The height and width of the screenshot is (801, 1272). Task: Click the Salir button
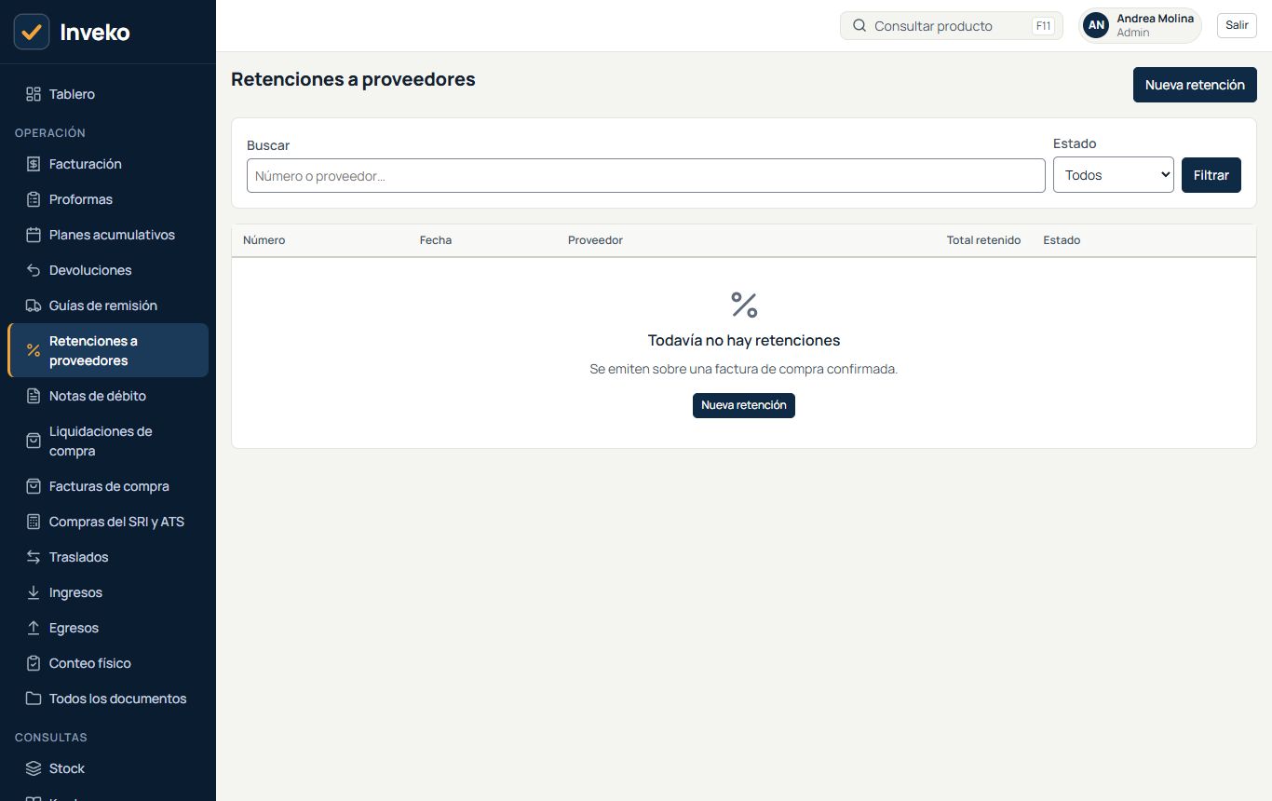click(x=1237, y=25)
